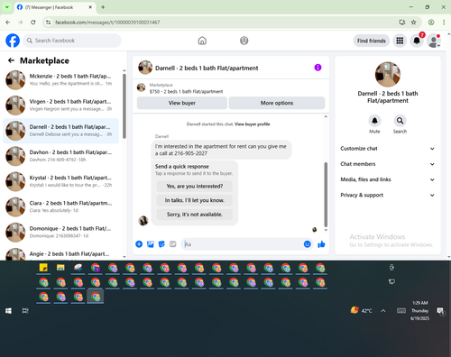Open touch keyboard tray icon

tap(401, 311)
